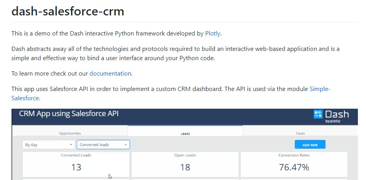Open the By day dropdown
This screenshot has height=180, width=366.
click(49, 145)
